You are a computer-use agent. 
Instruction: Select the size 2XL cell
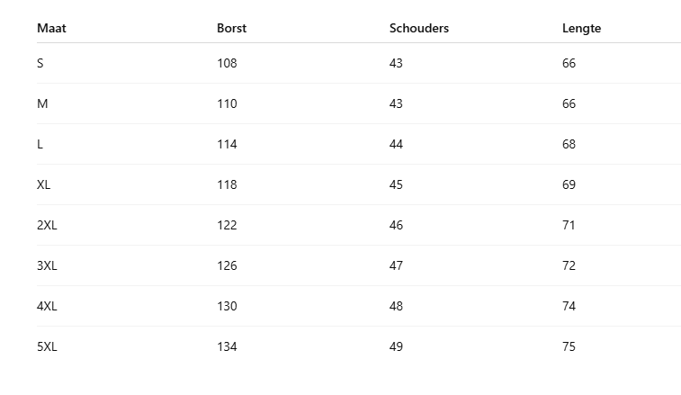(47, 225)
